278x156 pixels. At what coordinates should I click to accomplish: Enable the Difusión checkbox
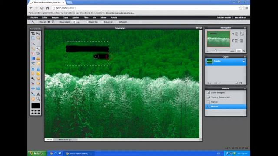coord(117,22)
